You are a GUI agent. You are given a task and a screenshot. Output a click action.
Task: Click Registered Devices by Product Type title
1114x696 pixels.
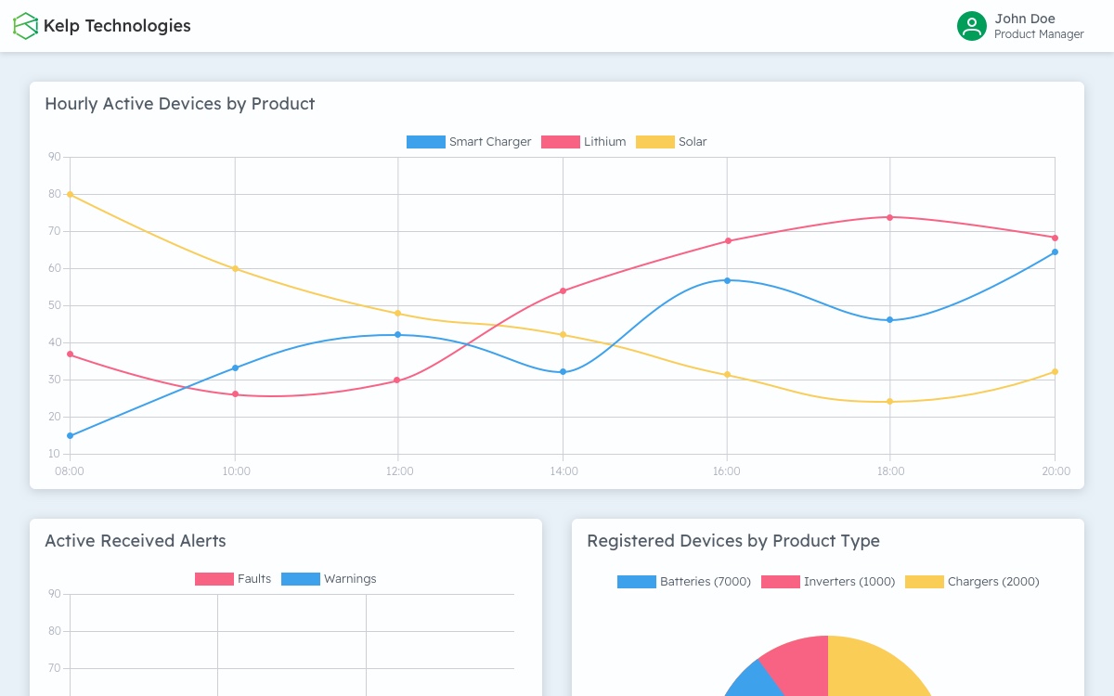[x=733, y=541]
